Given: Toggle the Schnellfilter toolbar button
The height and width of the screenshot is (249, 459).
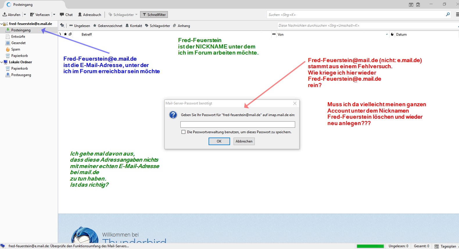Looking at the screenshot, I should (154, 15).
